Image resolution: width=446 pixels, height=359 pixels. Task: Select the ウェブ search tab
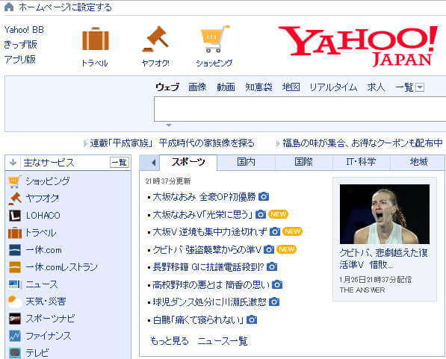pyautogui.click(x=167, y=87)
